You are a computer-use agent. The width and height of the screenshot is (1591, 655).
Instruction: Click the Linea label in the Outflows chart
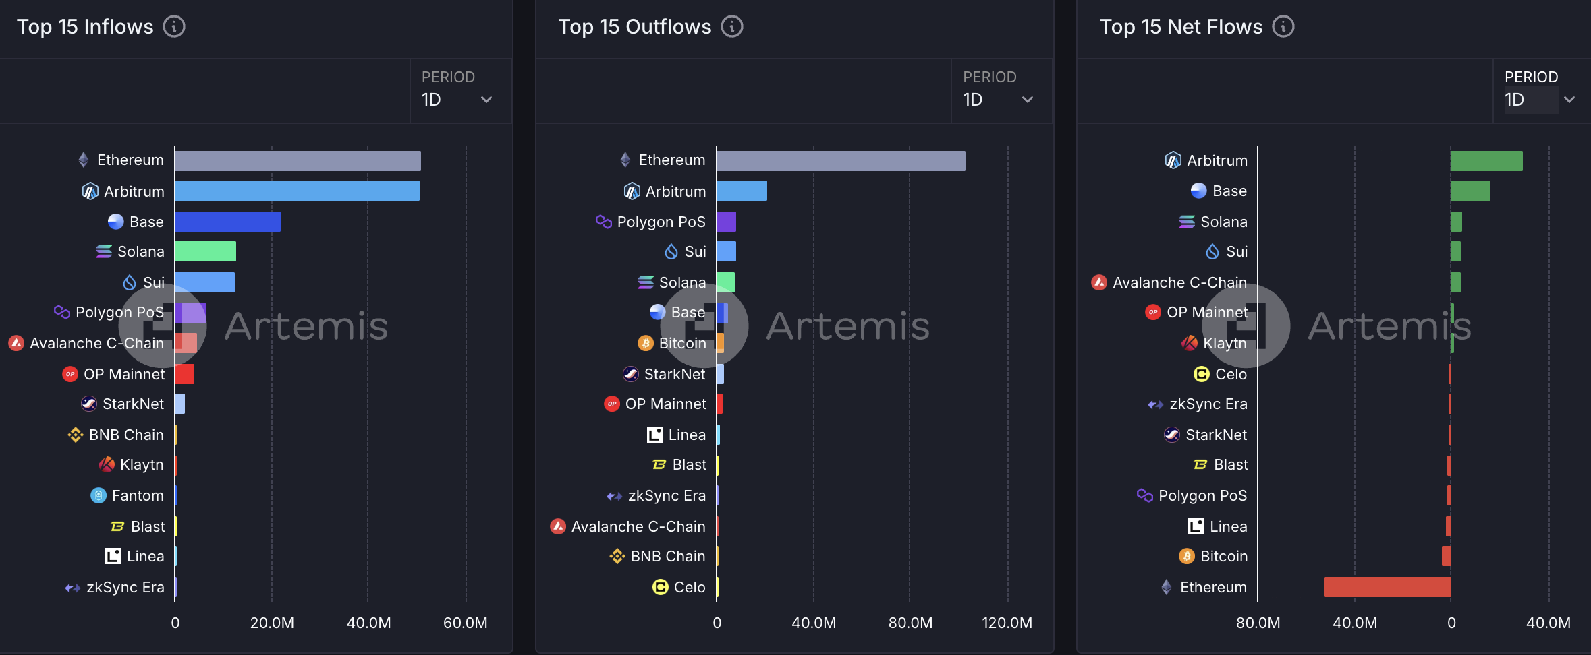687,435
